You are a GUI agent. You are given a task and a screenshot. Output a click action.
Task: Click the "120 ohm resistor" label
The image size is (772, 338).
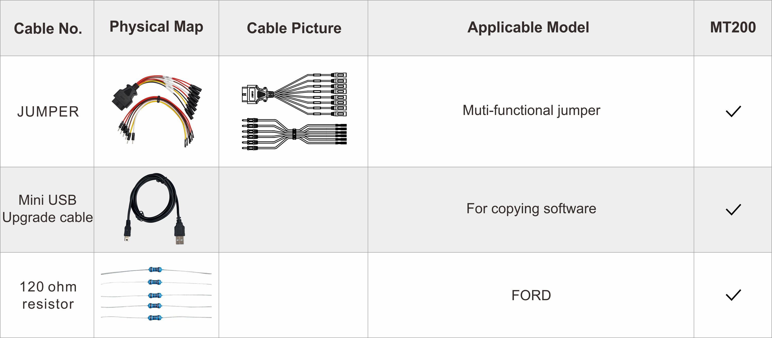click(48, 295)
